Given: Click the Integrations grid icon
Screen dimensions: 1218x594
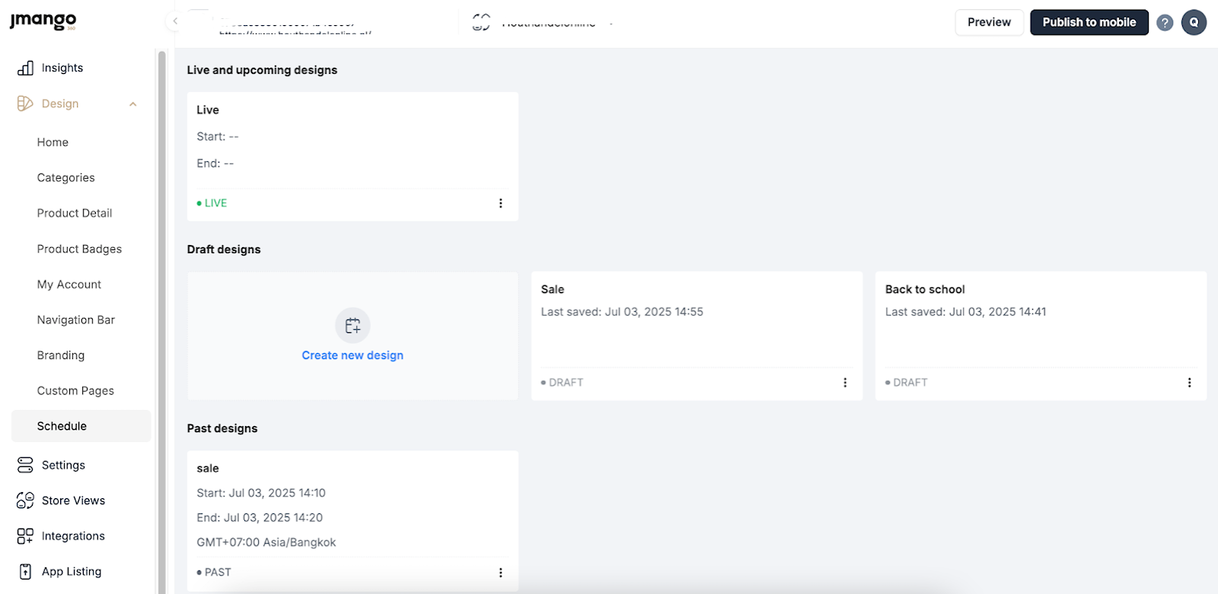Looking at the screenshot, I should 25,536.
